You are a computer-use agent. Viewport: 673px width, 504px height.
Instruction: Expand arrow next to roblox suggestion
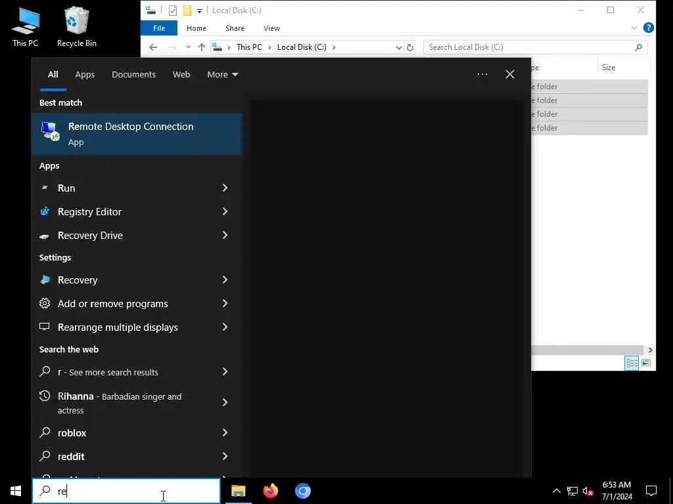coord(225,433)
